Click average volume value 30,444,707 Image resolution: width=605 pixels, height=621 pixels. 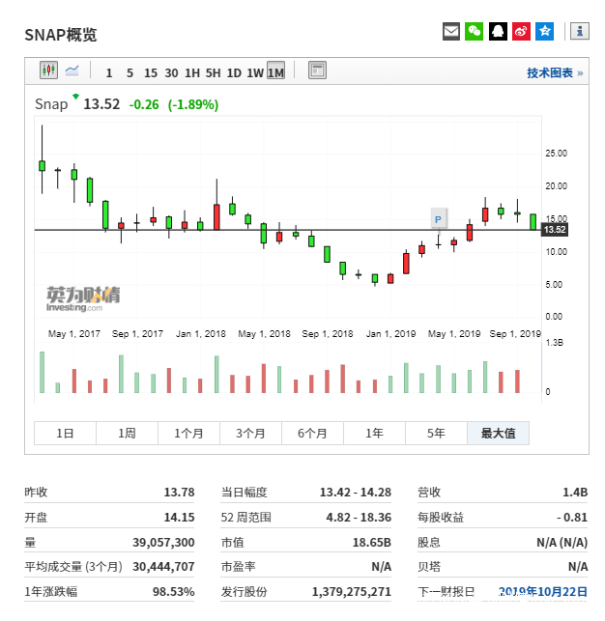(163, 567)
